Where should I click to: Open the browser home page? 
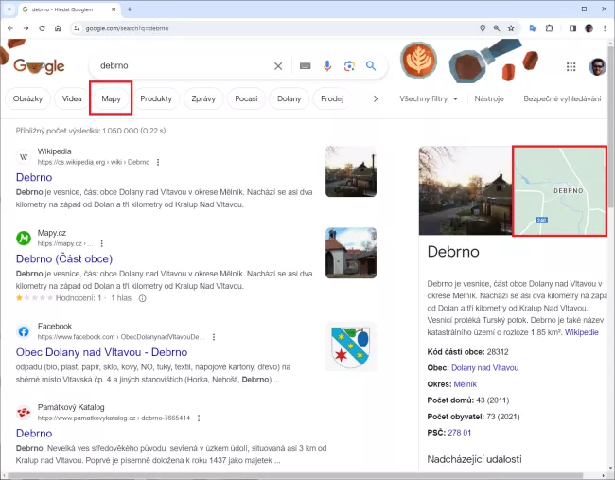[x=58, y=28]
